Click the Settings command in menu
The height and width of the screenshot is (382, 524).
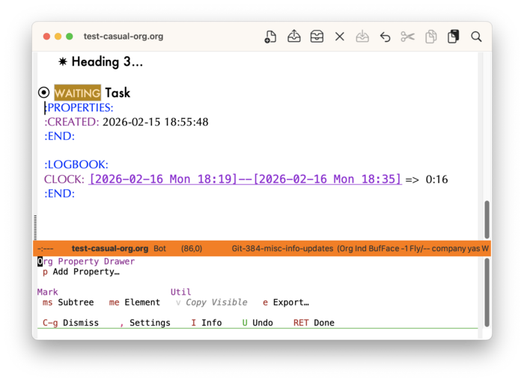150,323
